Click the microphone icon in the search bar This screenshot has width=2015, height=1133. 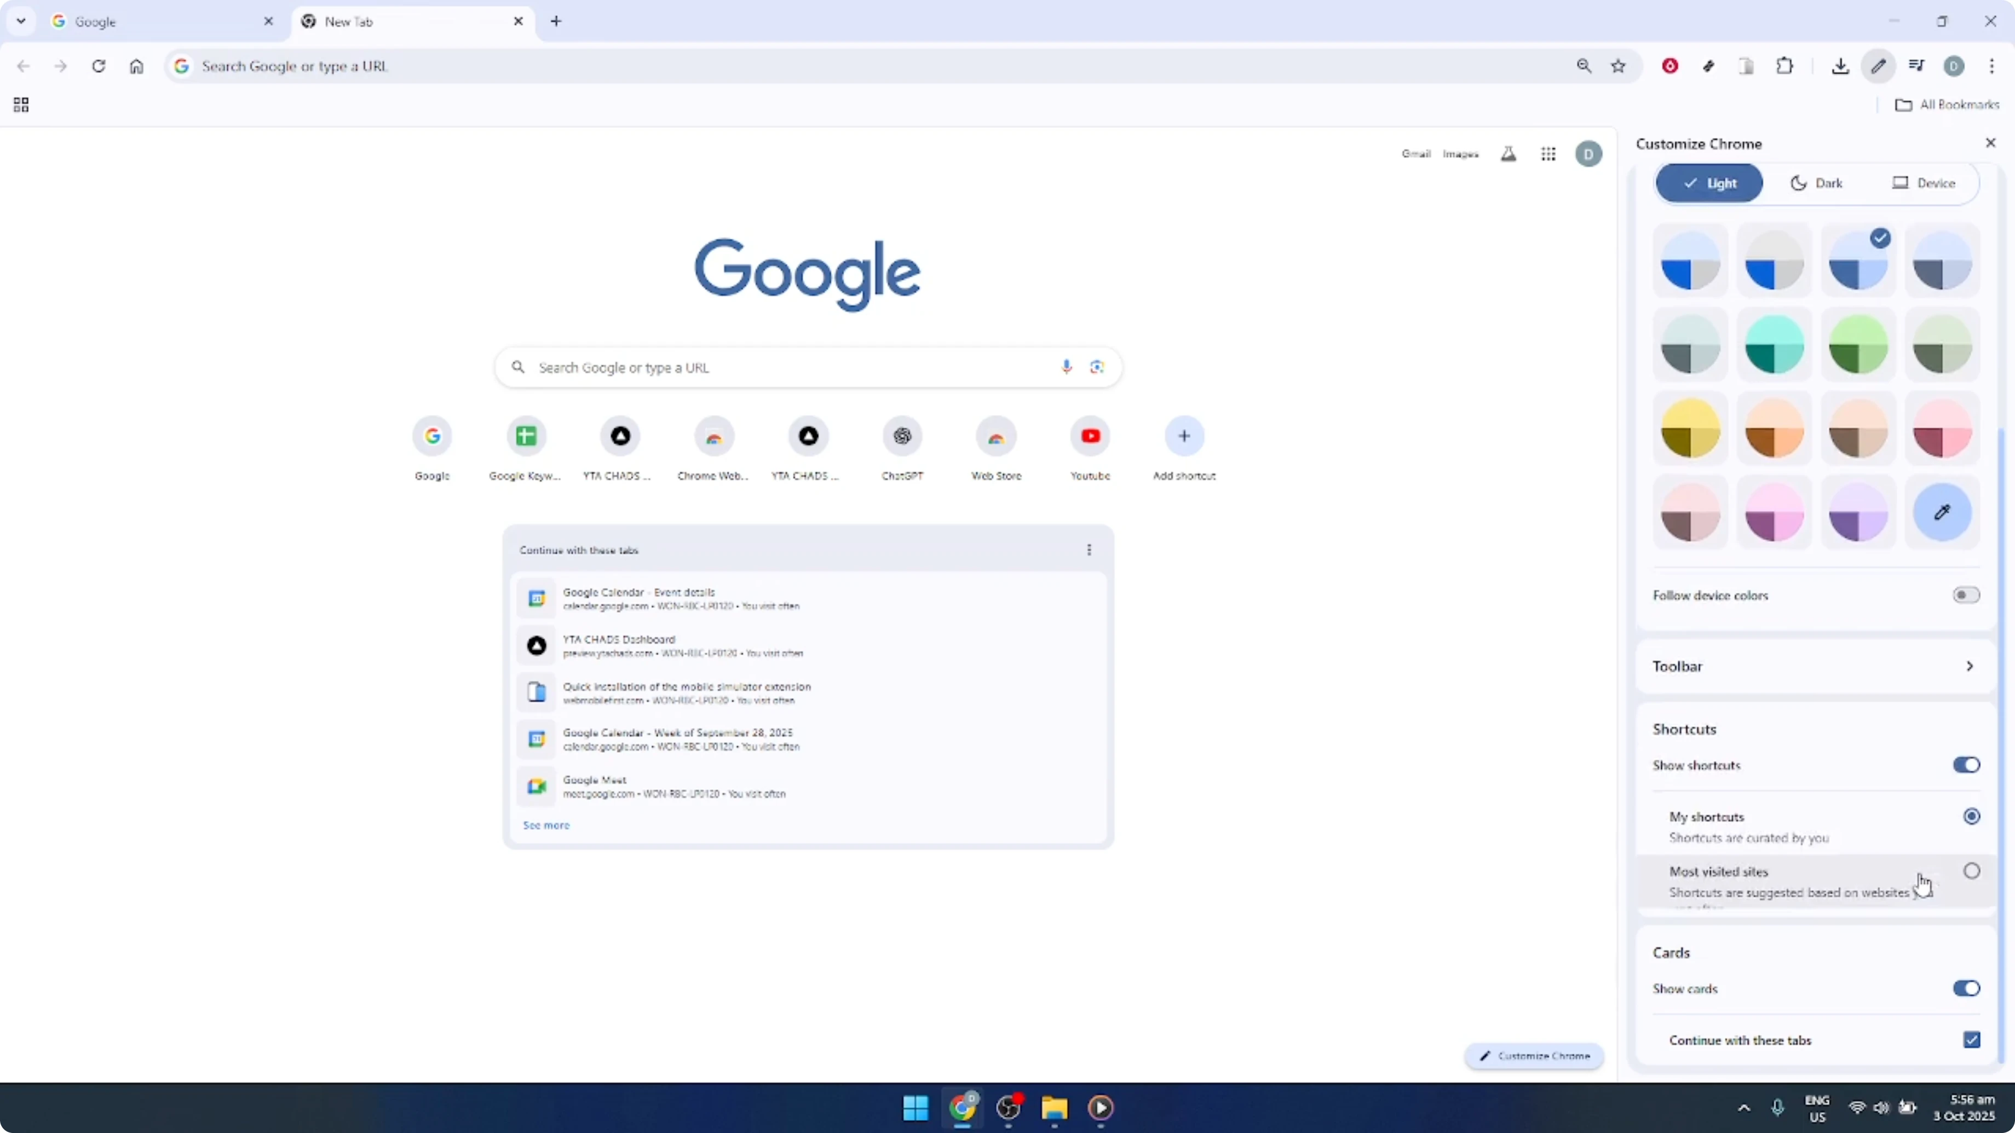[1066, 367]
